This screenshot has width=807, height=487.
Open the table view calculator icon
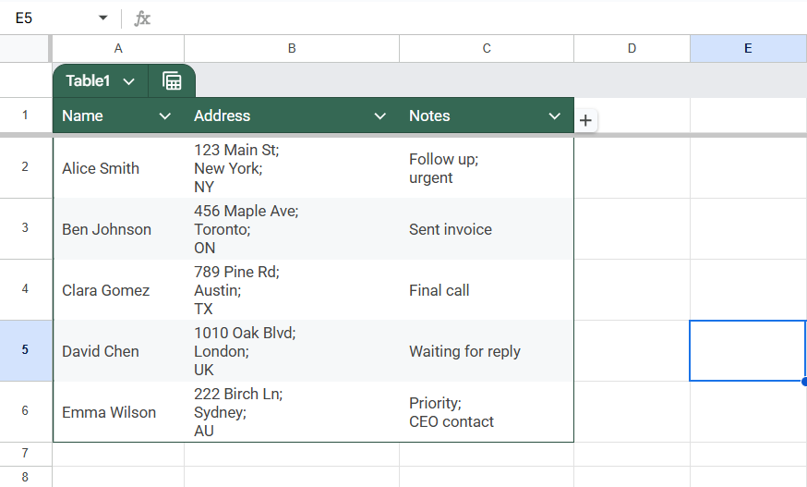[x=172, y=81]
